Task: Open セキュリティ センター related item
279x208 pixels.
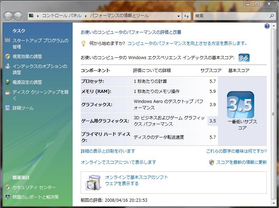Action: [34, 187]
